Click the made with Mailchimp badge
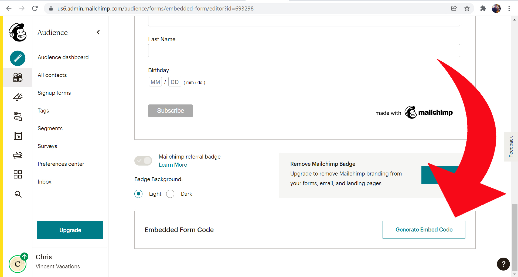The image size is (518, 277). (414, 113)
